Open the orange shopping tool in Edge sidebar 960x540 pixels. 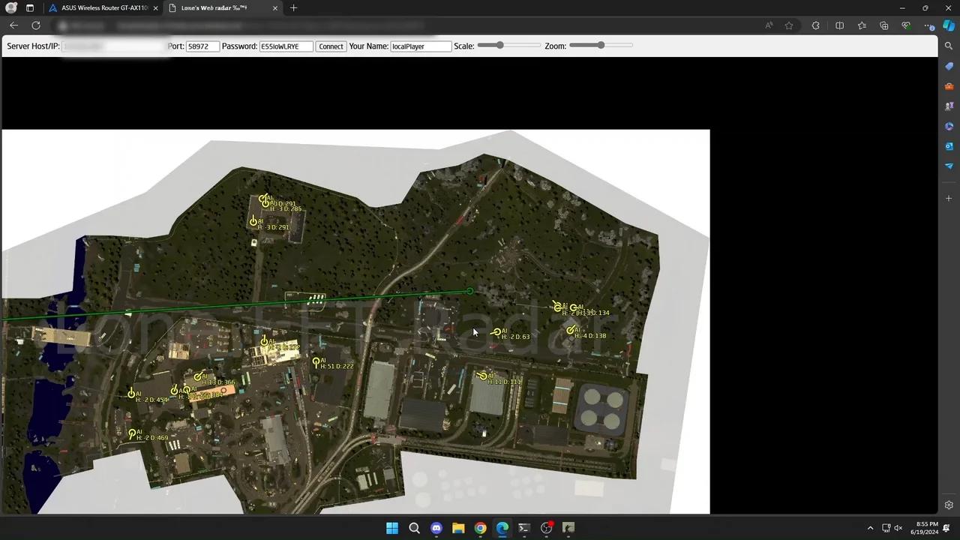[x=949, y=85]
